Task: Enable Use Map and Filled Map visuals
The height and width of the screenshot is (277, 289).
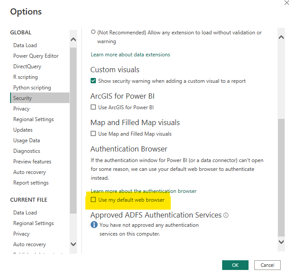Action: coord(93,133)
